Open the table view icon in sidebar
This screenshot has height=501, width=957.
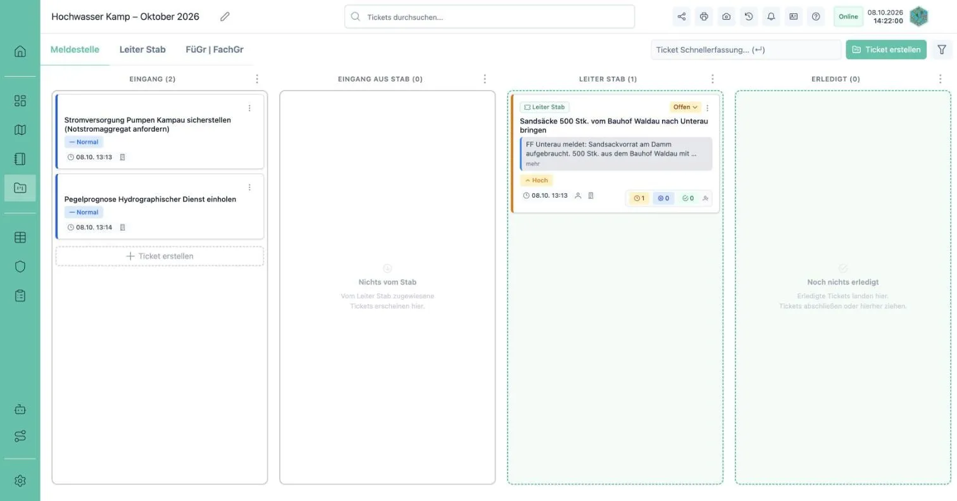coord(20,238)
